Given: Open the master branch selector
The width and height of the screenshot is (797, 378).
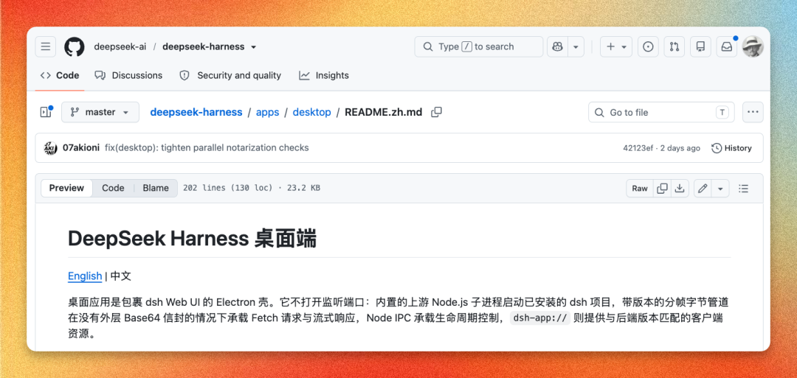Looking at the screenshot, I should click(100, 112).
